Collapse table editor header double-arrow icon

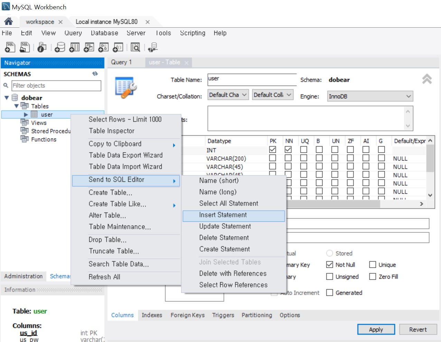pos(427,79)
